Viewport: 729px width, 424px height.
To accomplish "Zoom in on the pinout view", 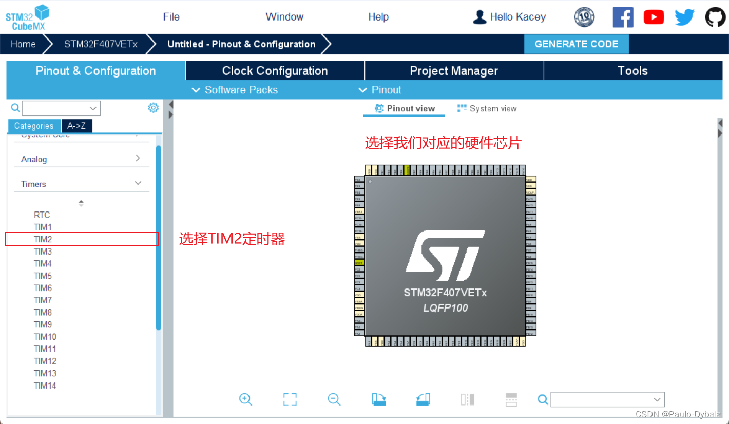I will 245,399.
